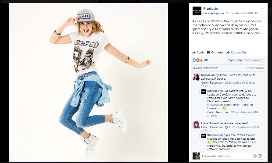Open the post options chevron menu
This screenshot has width=272, height=163.
pos(262,8)
